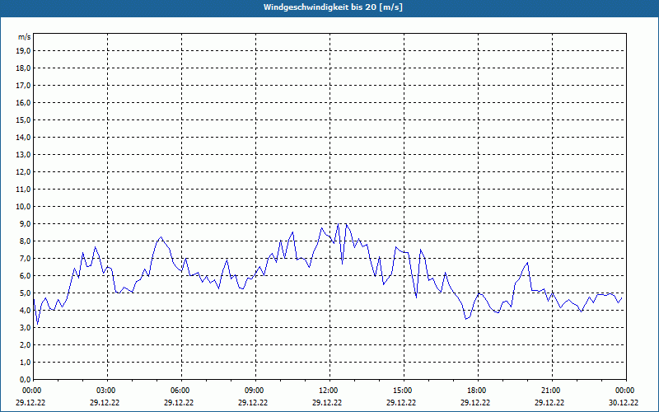Screen dimensions: 659x412
Task: Select the "4,0" y-axis label
Action: pyautogui.click(x=26, y=311)
